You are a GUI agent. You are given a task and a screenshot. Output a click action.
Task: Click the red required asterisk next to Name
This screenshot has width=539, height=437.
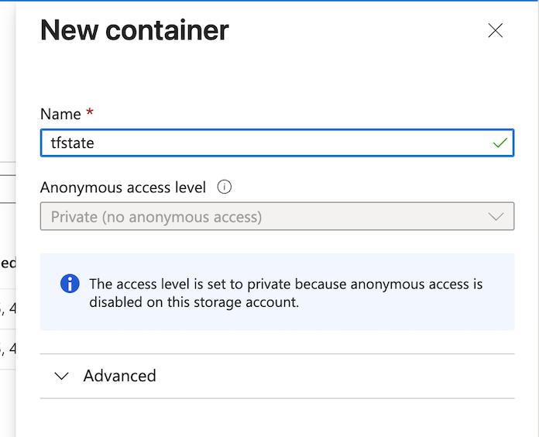90,114
